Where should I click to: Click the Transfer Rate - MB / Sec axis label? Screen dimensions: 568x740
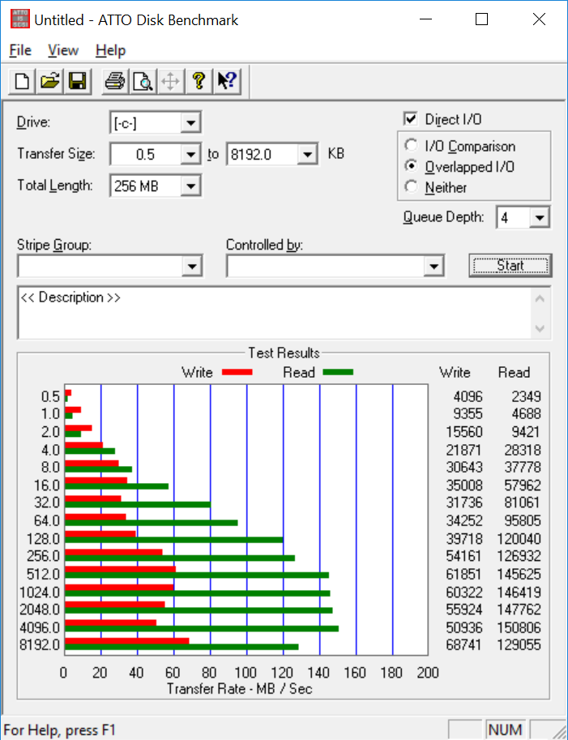click(x=239, y=689)
